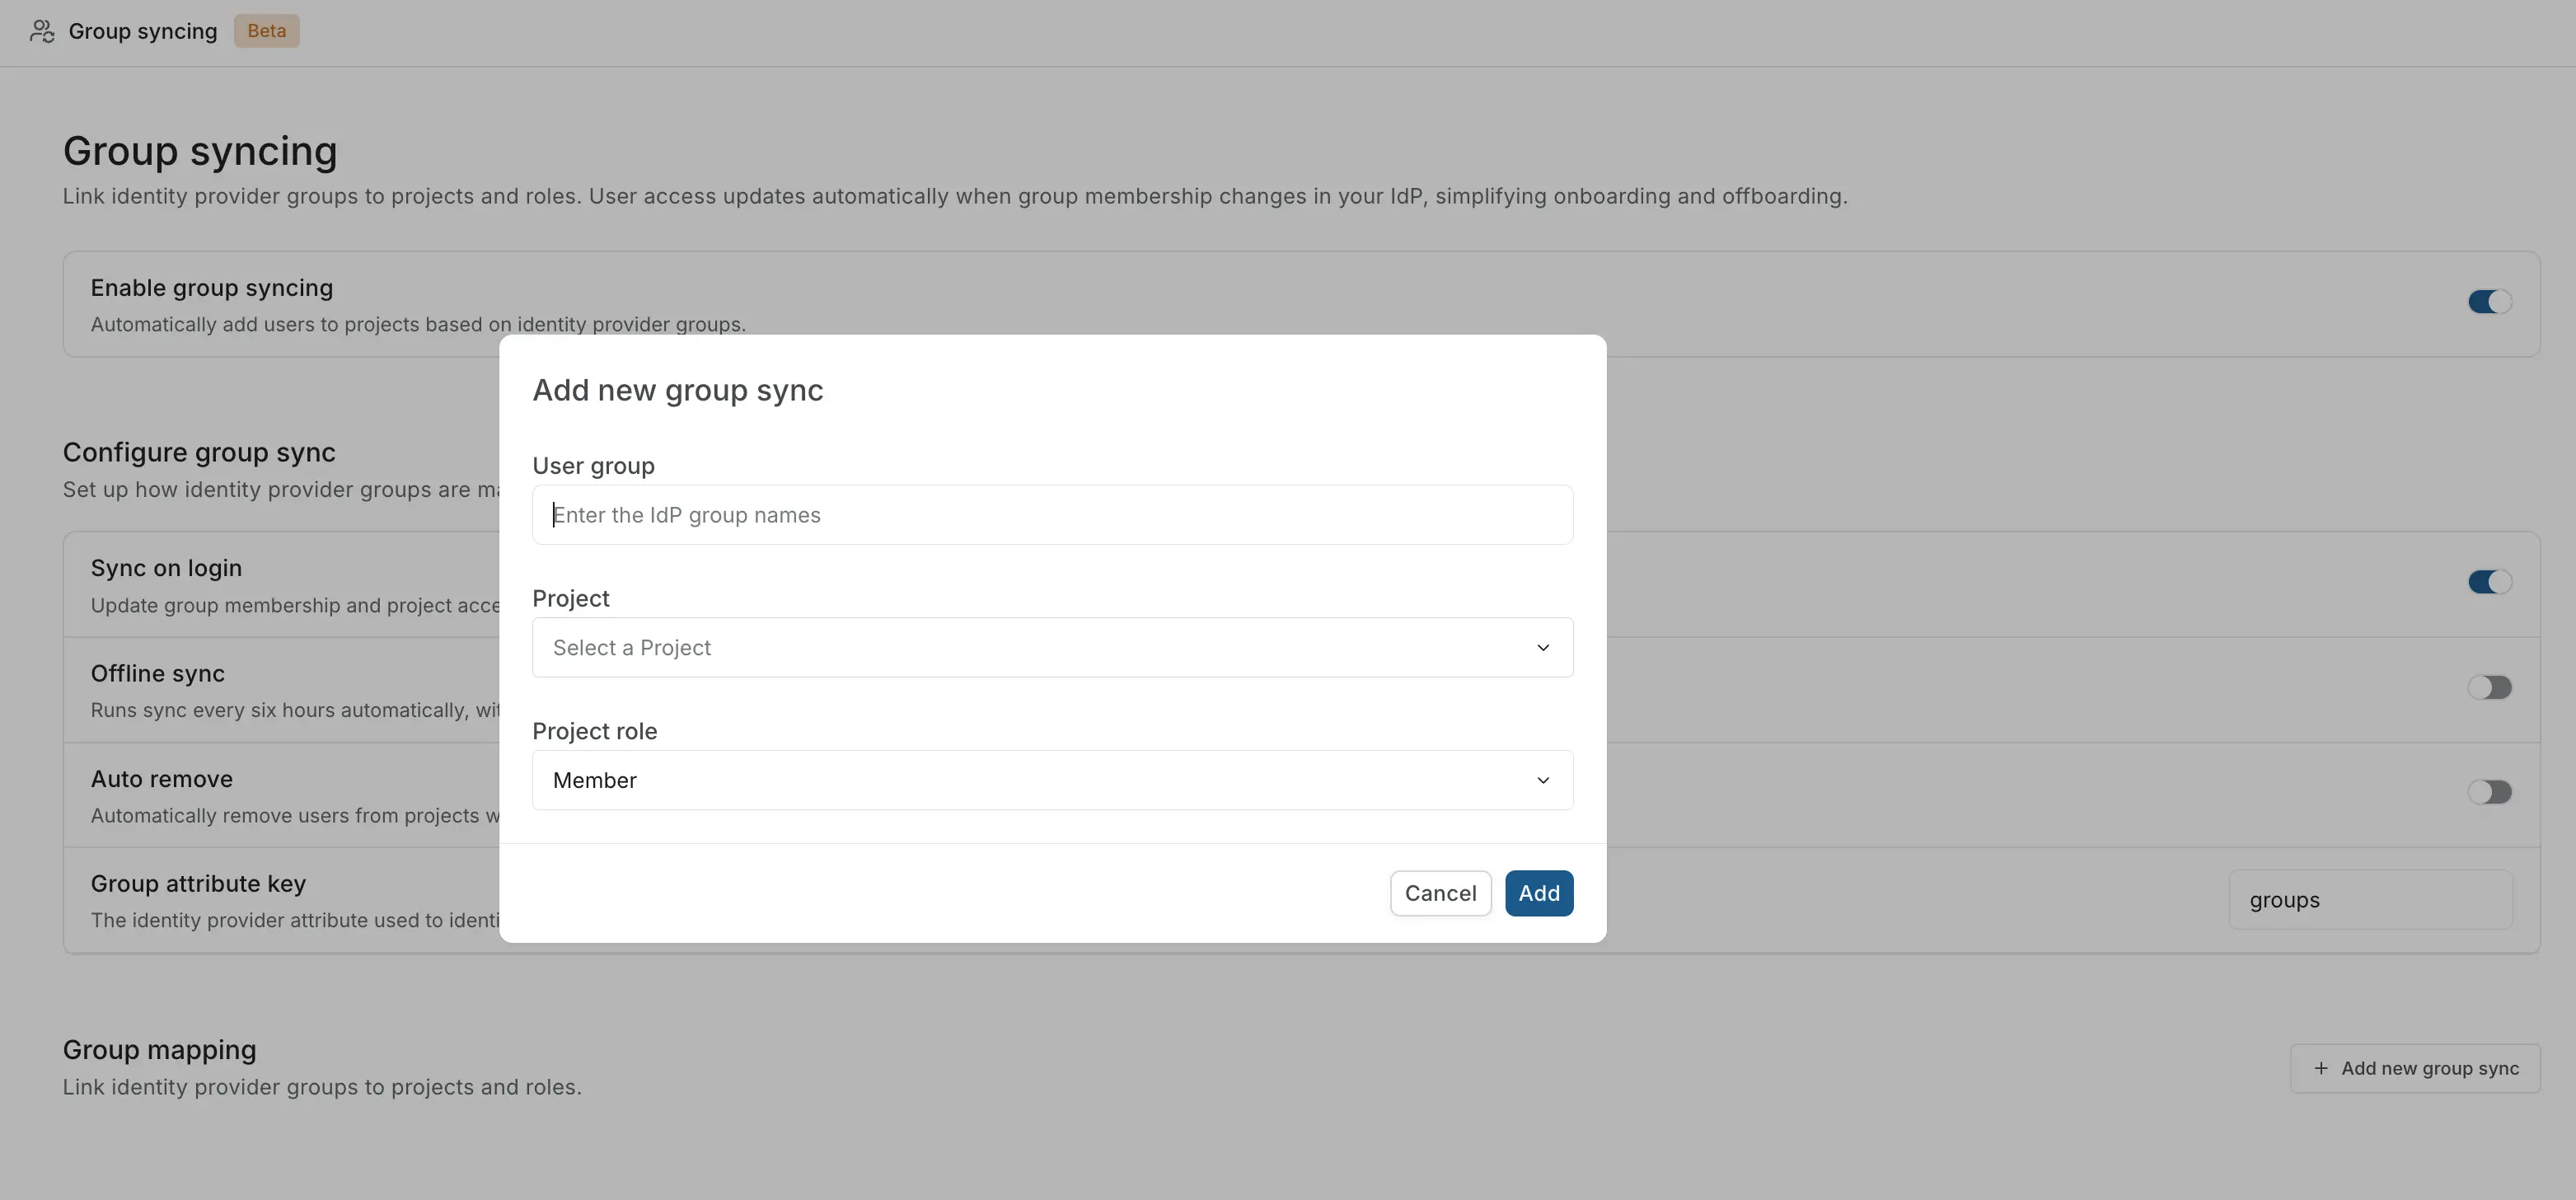
Task: Click the chevron in the Project role field
Action: (1542, 780)
